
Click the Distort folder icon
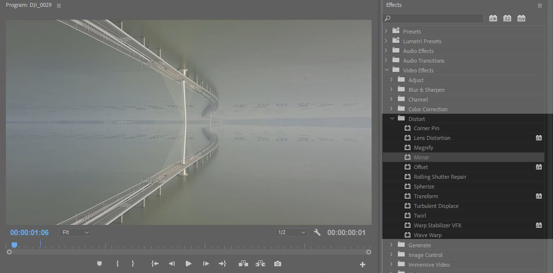coord(401,119)
